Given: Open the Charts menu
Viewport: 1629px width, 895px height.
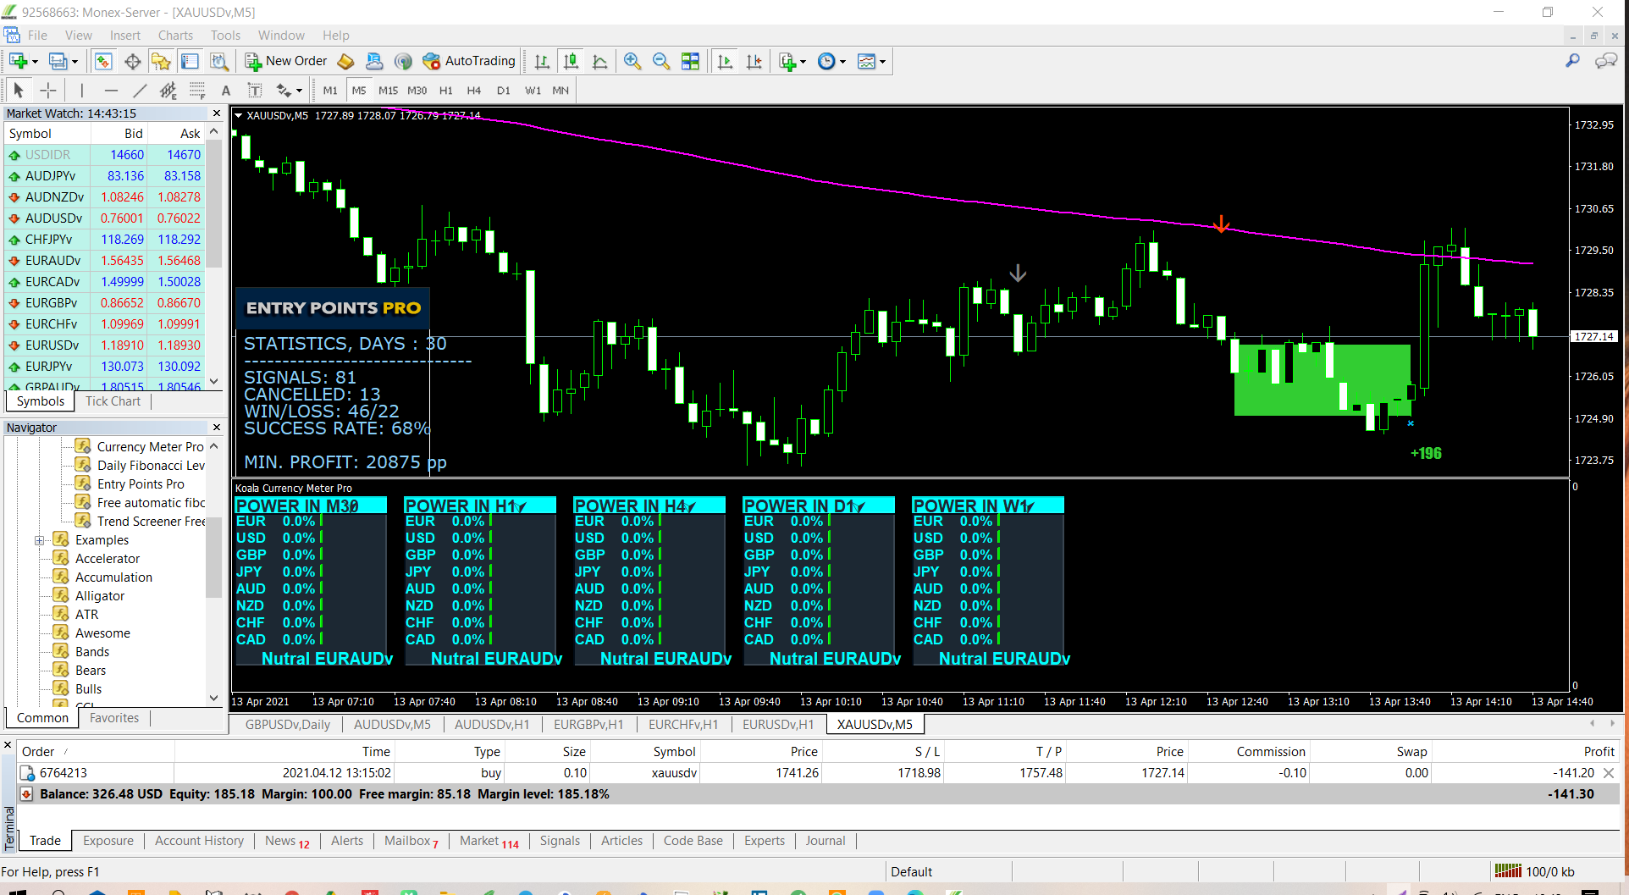Looking at the screenshot, I should pos(175,36).
